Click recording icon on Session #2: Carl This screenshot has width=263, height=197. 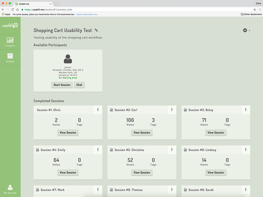[x=111, y=110]
